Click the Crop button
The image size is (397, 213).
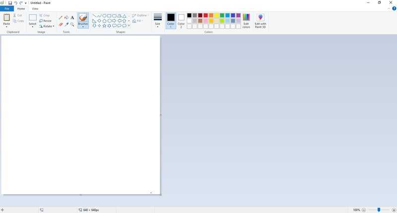click(x=45, y=15)
